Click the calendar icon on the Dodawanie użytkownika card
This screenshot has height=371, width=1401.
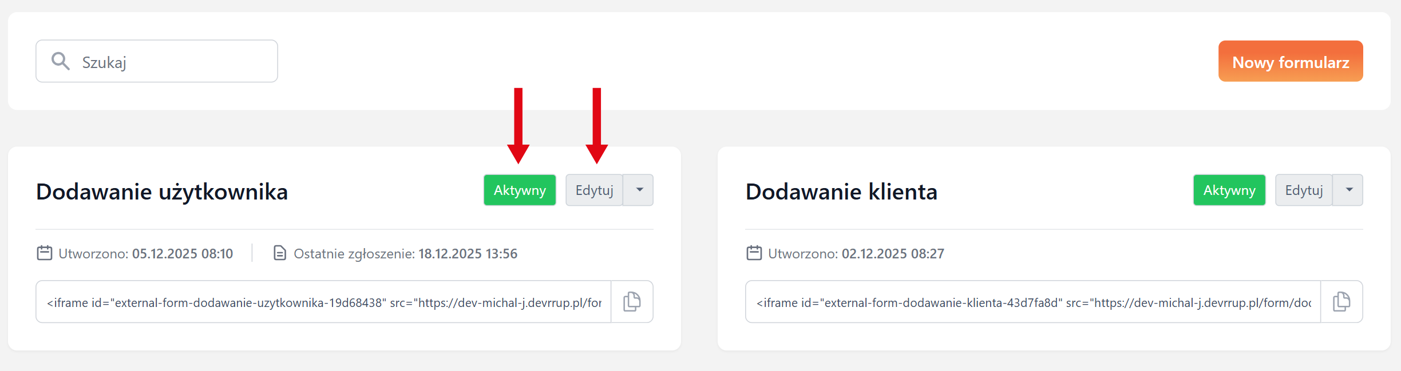pos(45,253)
